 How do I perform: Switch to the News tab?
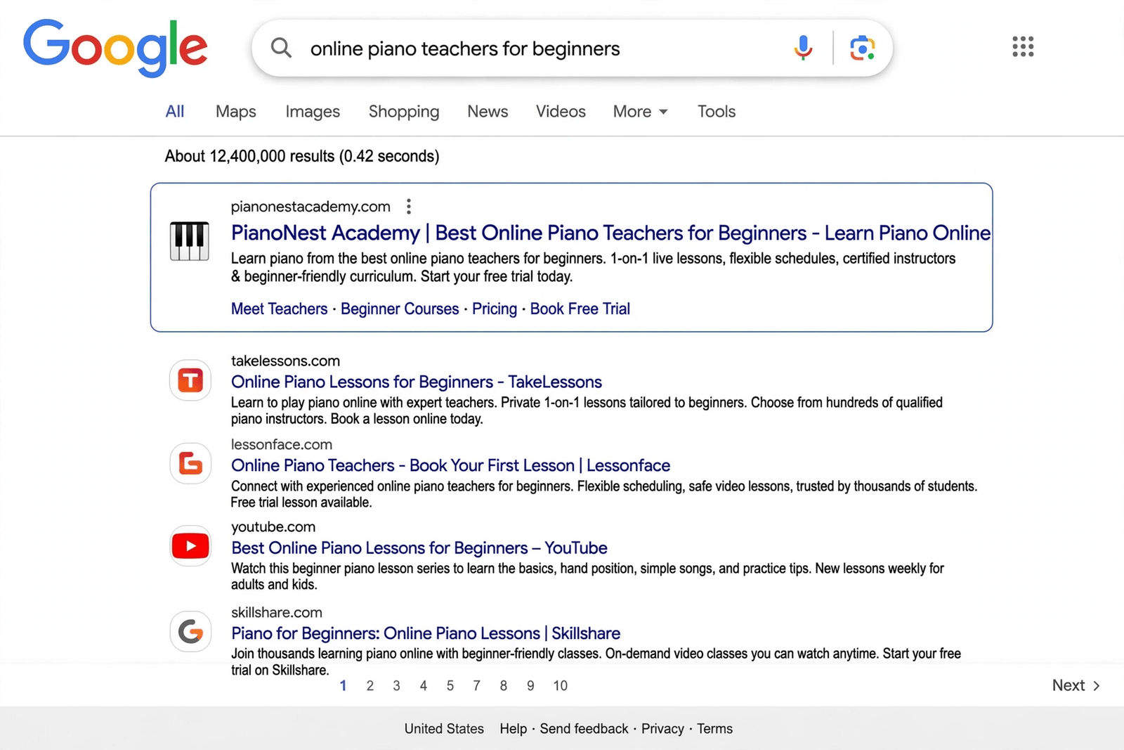coord(488,111)
